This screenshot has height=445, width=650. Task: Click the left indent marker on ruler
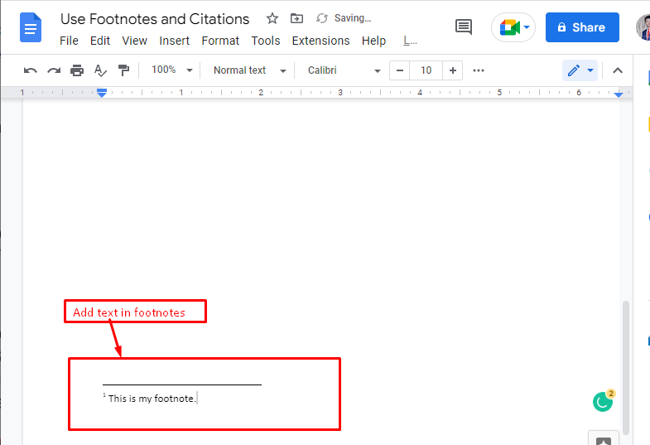(x=102, y=93)
